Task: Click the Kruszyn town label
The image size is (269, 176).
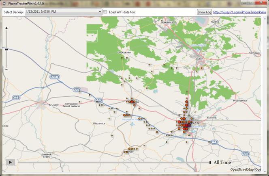Action: coord(54,105)
